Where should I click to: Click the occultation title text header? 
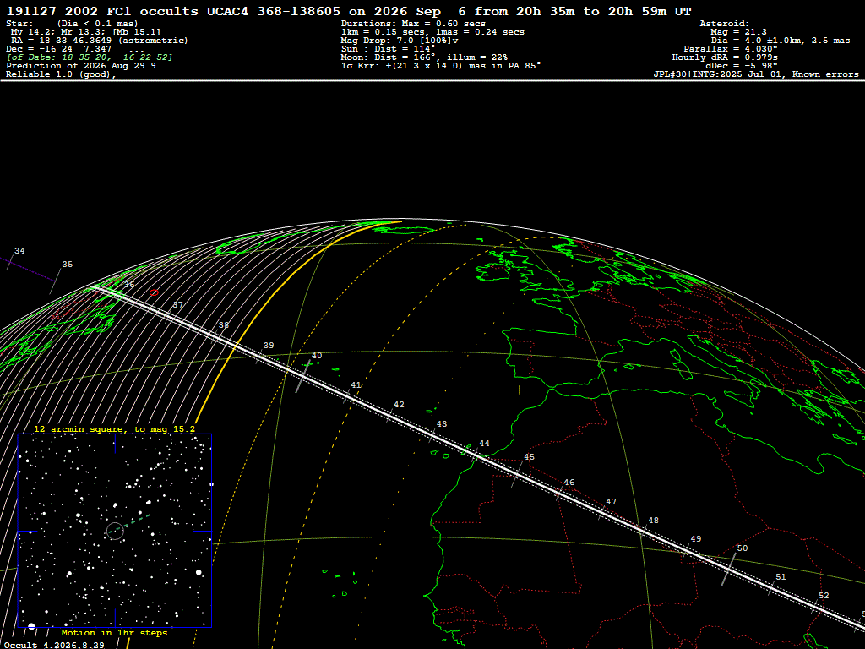[349, 11]
